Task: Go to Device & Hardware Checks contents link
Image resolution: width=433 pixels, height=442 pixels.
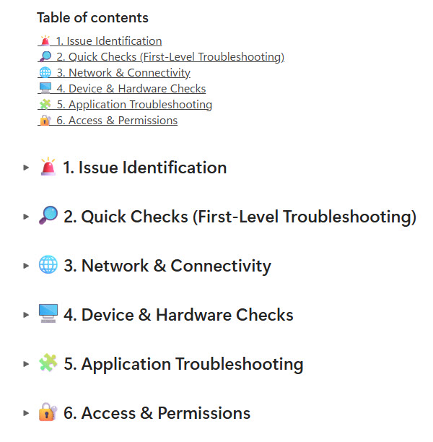Action: (x=131, y=89)
